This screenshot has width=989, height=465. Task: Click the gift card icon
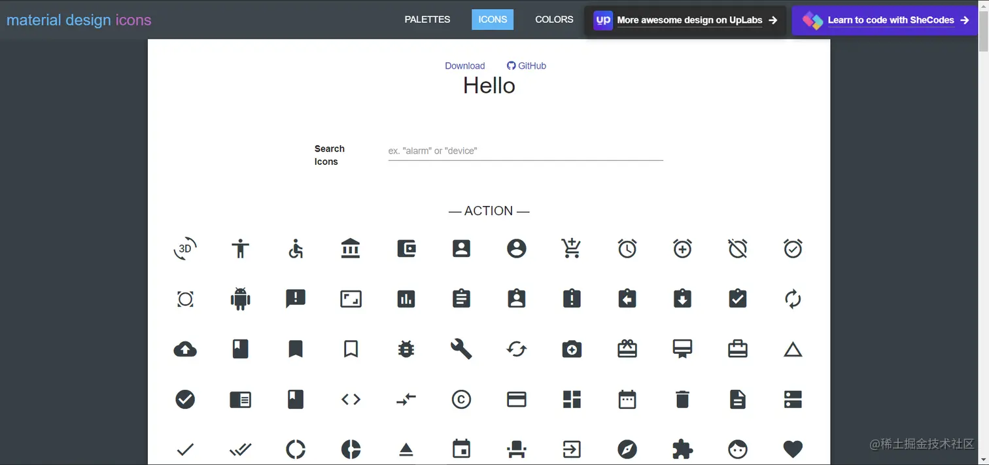click(x=627, y=349)
